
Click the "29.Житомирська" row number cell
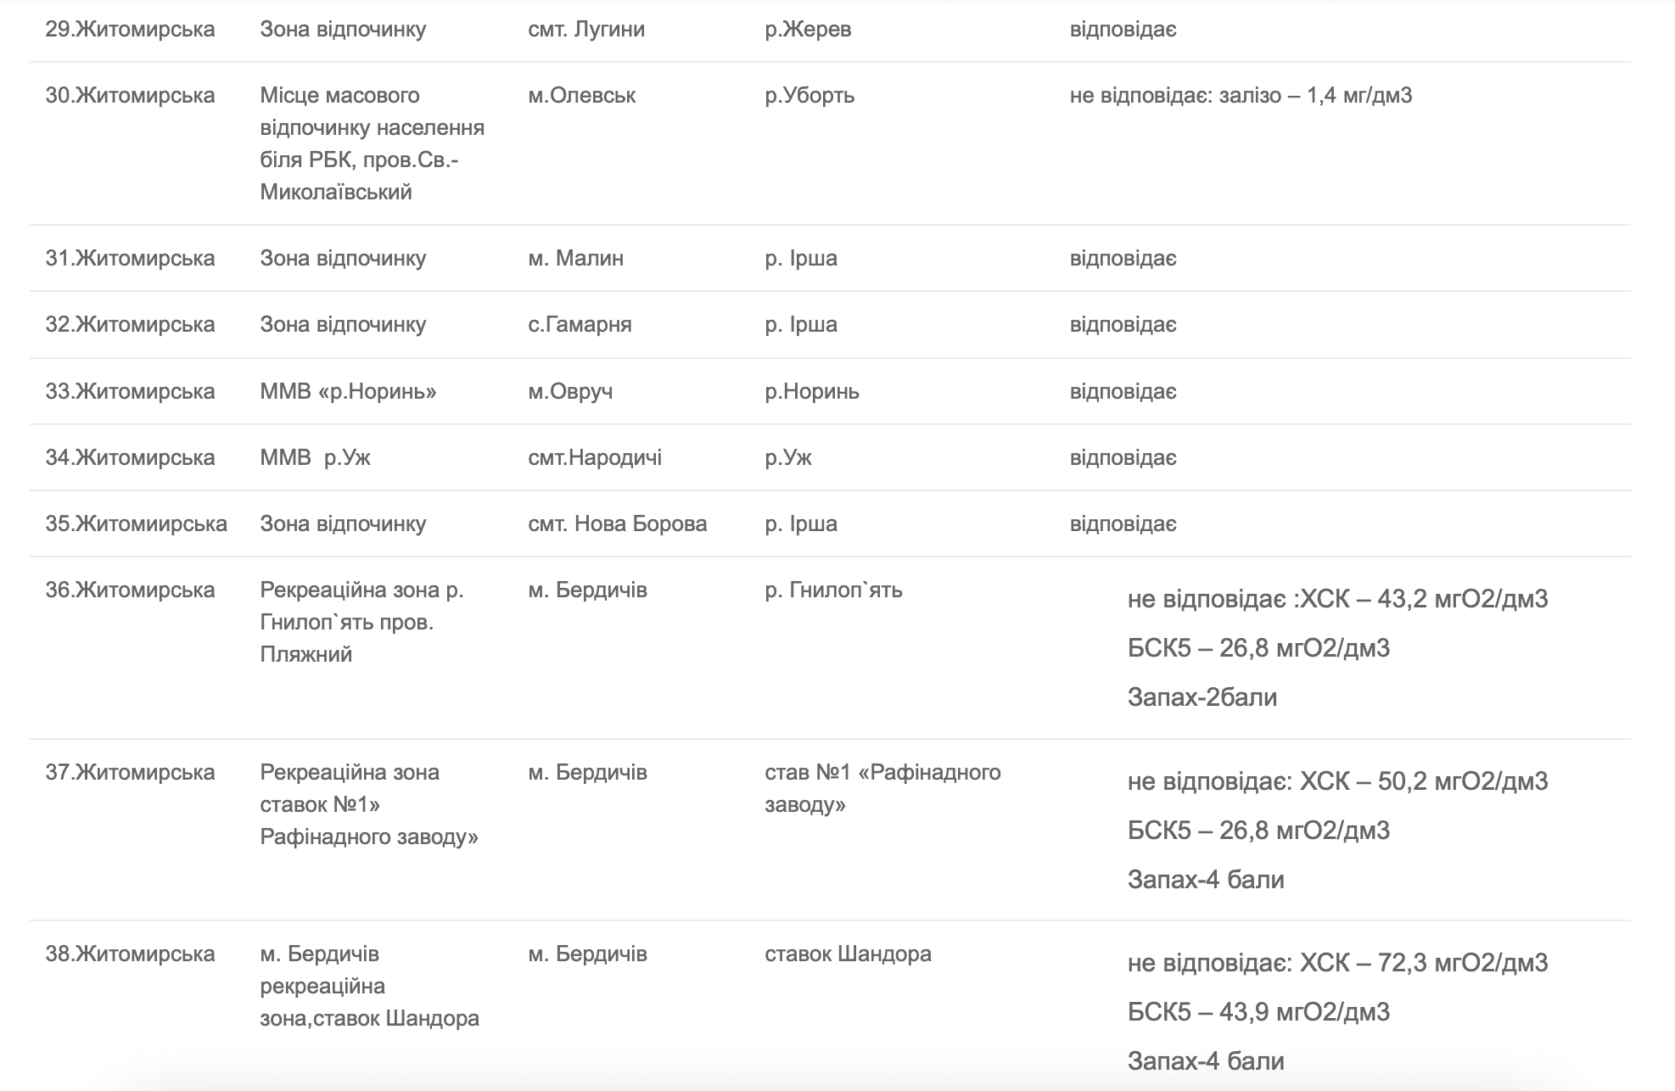[130, 30]
